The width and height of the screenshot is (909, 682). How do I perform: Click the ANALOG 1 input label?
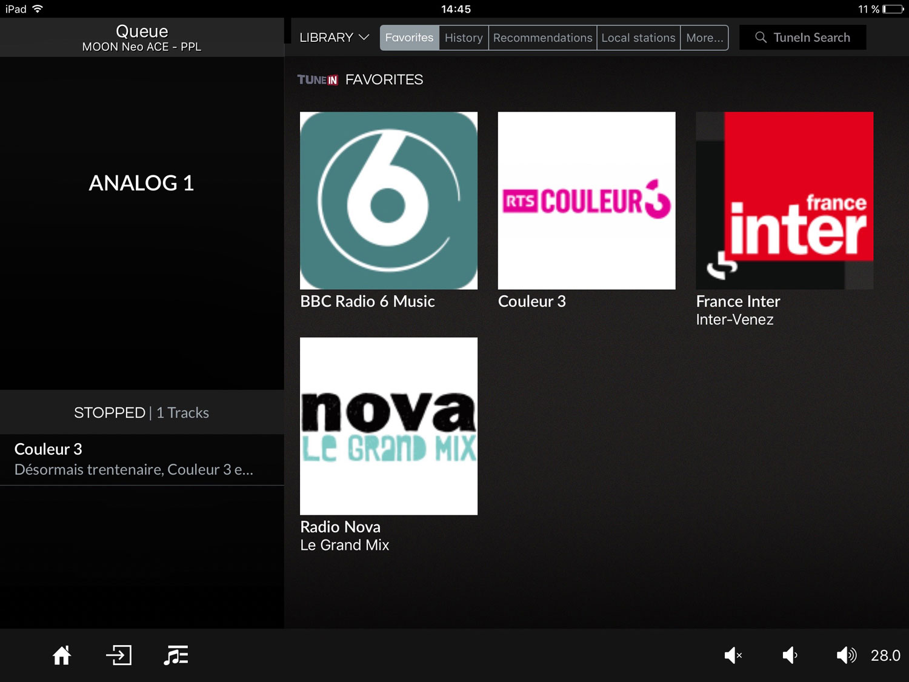(x=141, y=183)
